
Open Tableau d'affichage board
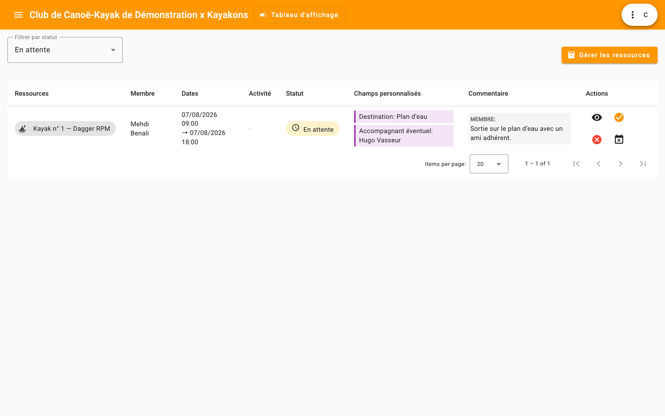click(x=299, y=15)
